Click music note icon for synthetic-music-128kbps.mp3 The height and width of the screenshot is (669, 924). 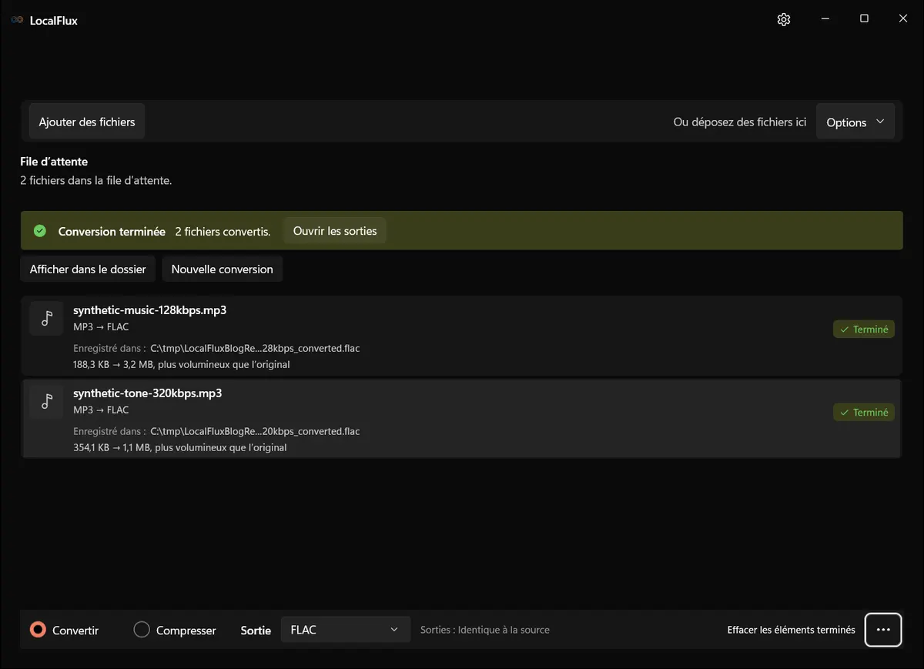(x=47, y=319)
